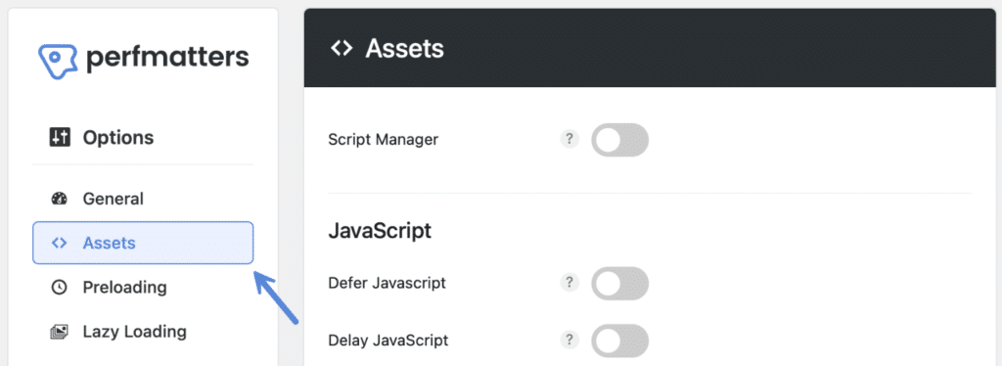This screenshot has height=366, width=1002.
Task: Open help tooltip for Script Manager
Action: 569,139
